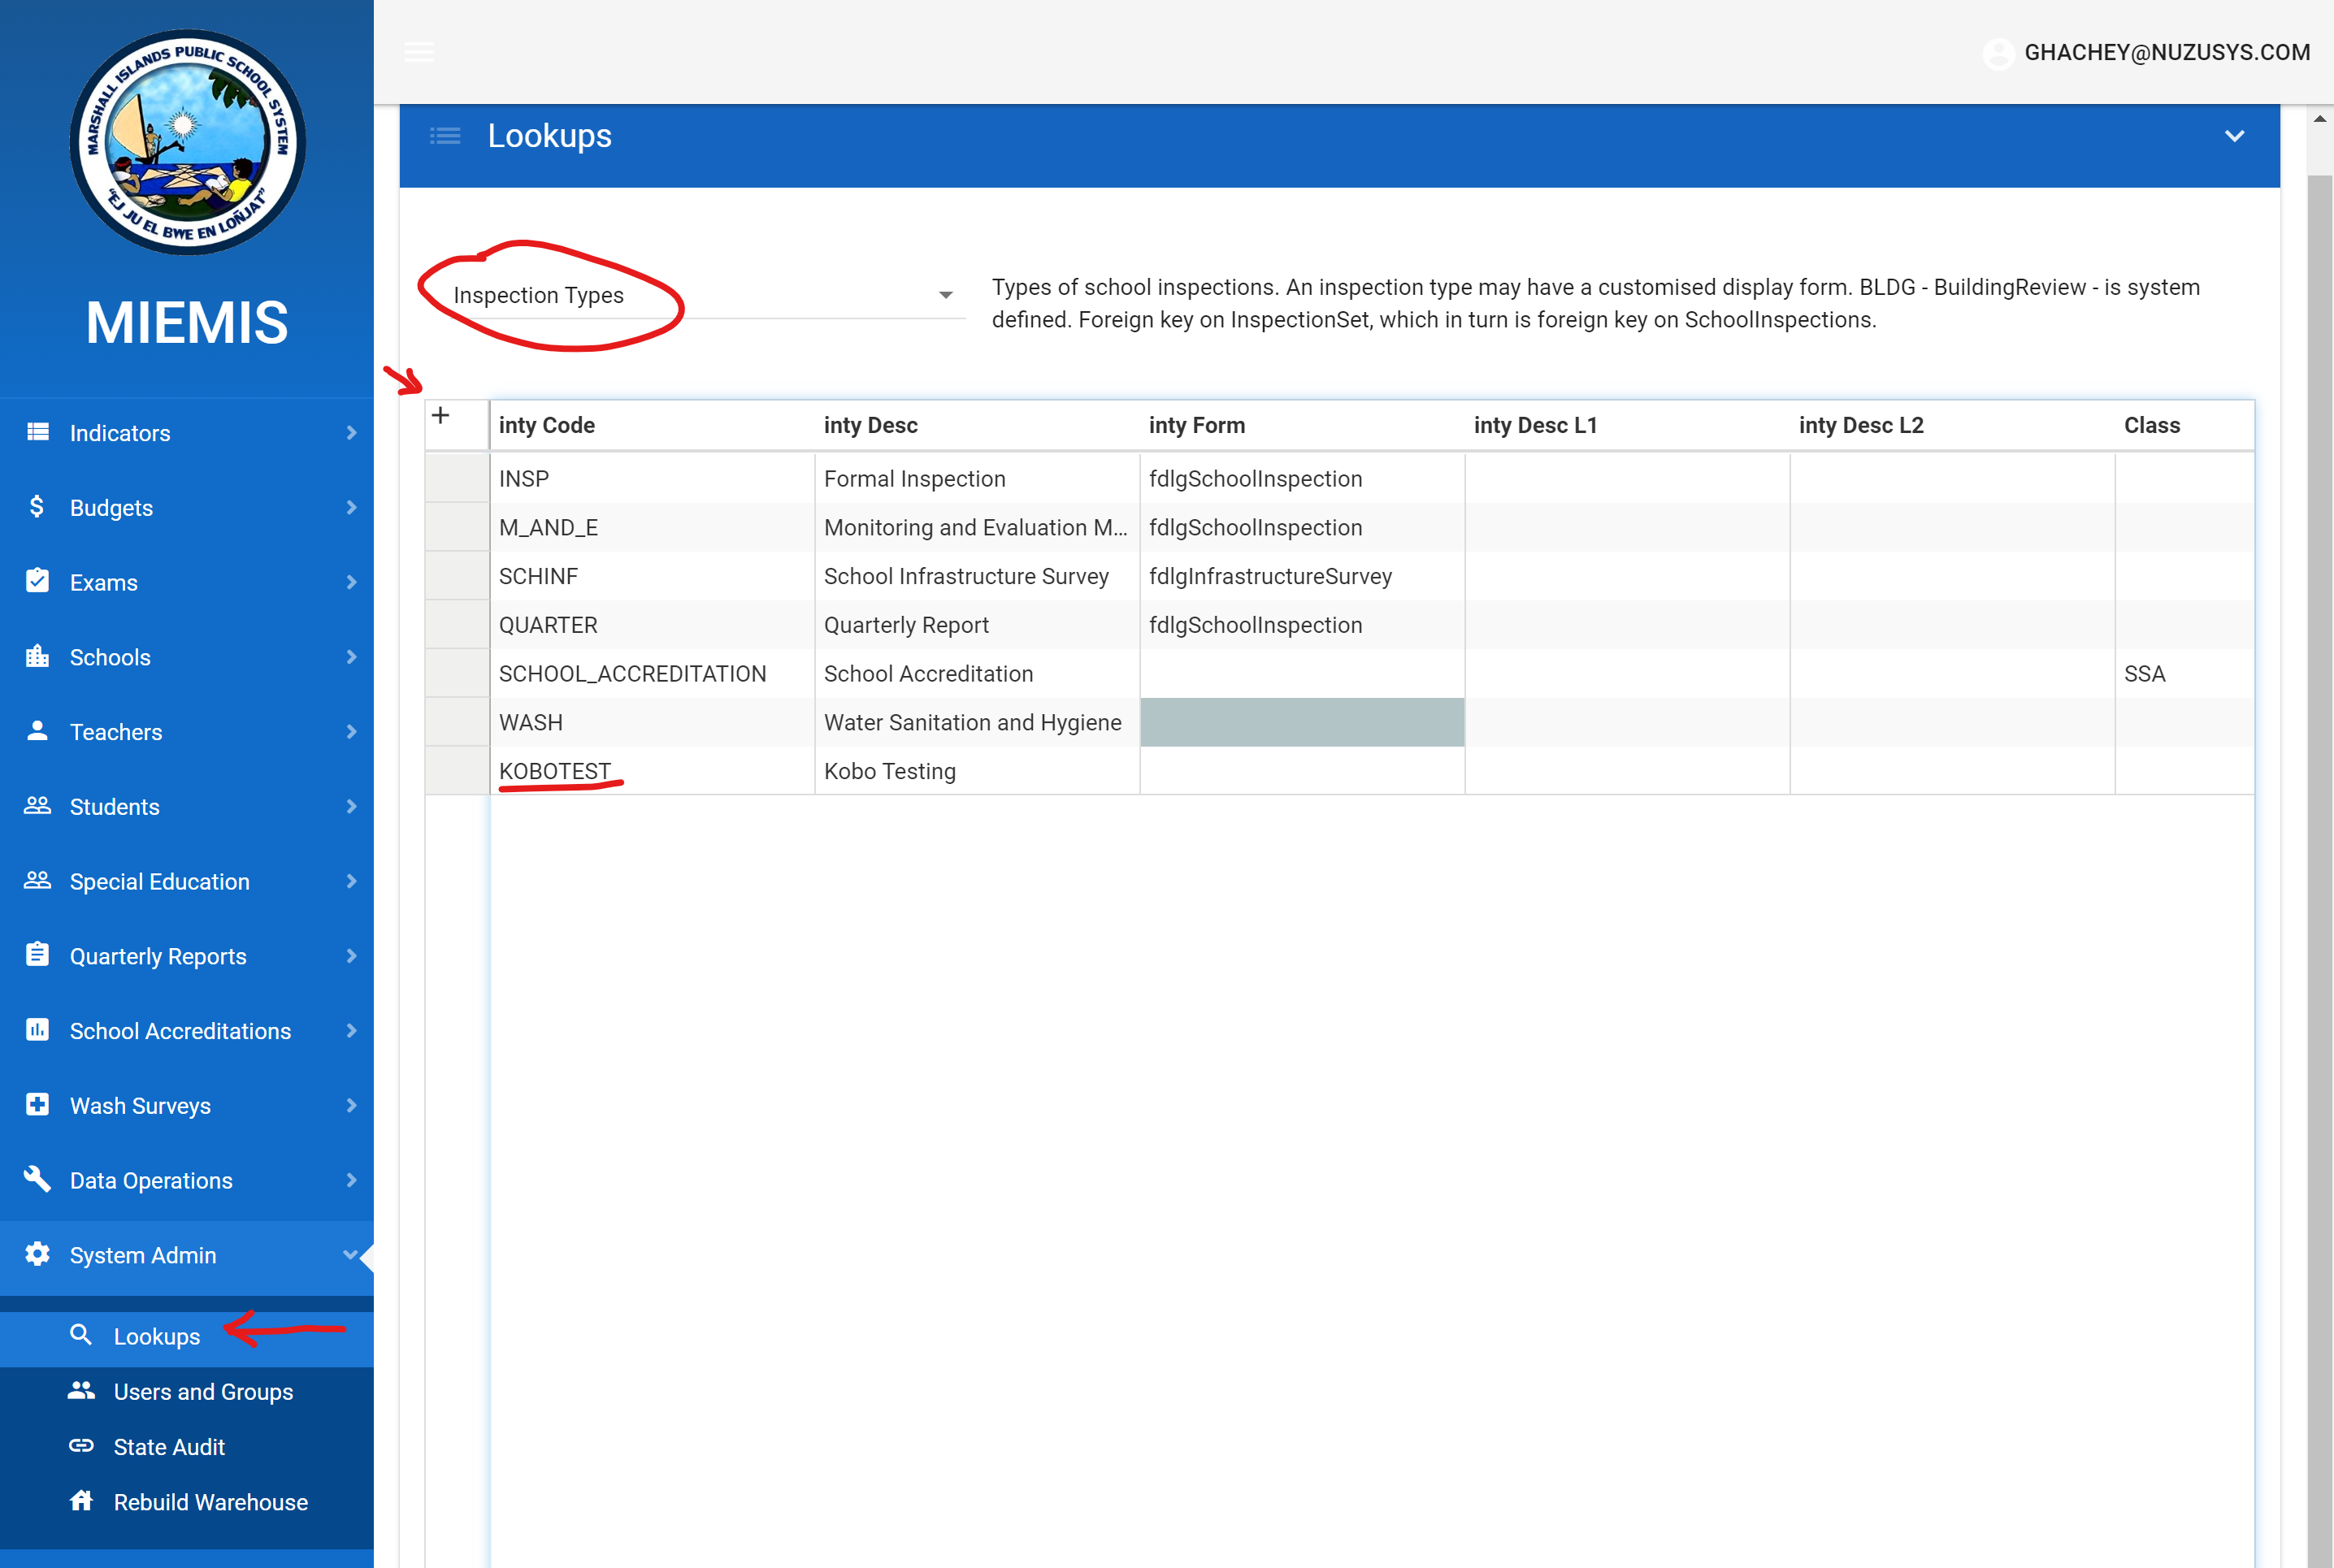2334x1568 pixels.
Task: Click the GHACHEY@NUZUSYS.COM account link
Action: [x=2166, y=53]
